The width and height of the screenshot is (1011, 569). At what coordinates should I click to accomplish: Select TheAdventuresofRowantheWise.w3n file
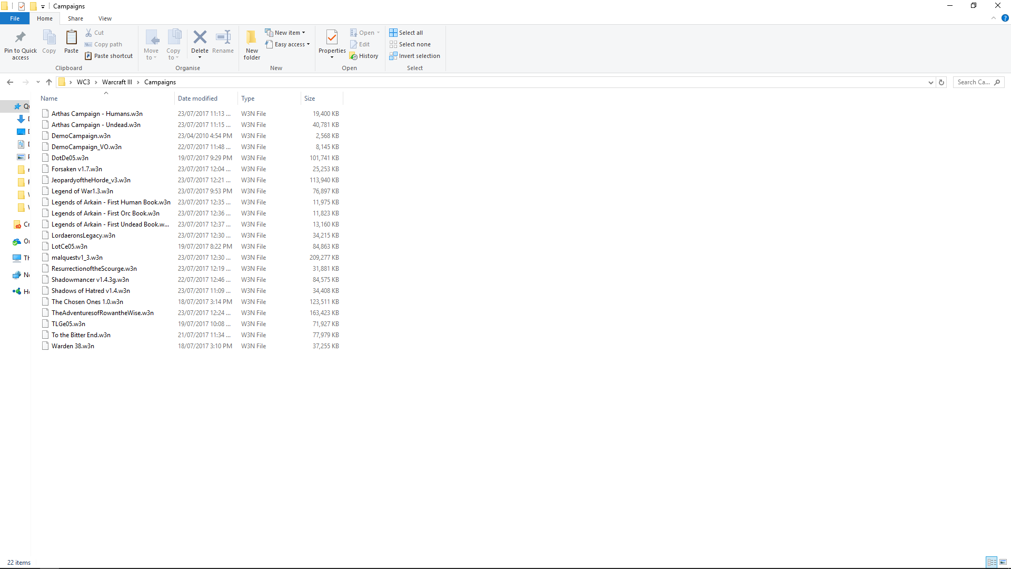pyautogui.click(x=103, y=313)
